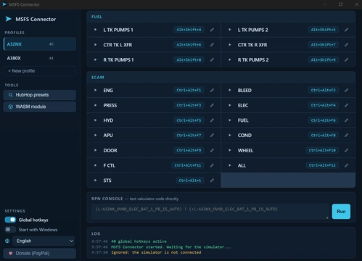
Task: Open the English language dropdown
Action: (44, 241)
